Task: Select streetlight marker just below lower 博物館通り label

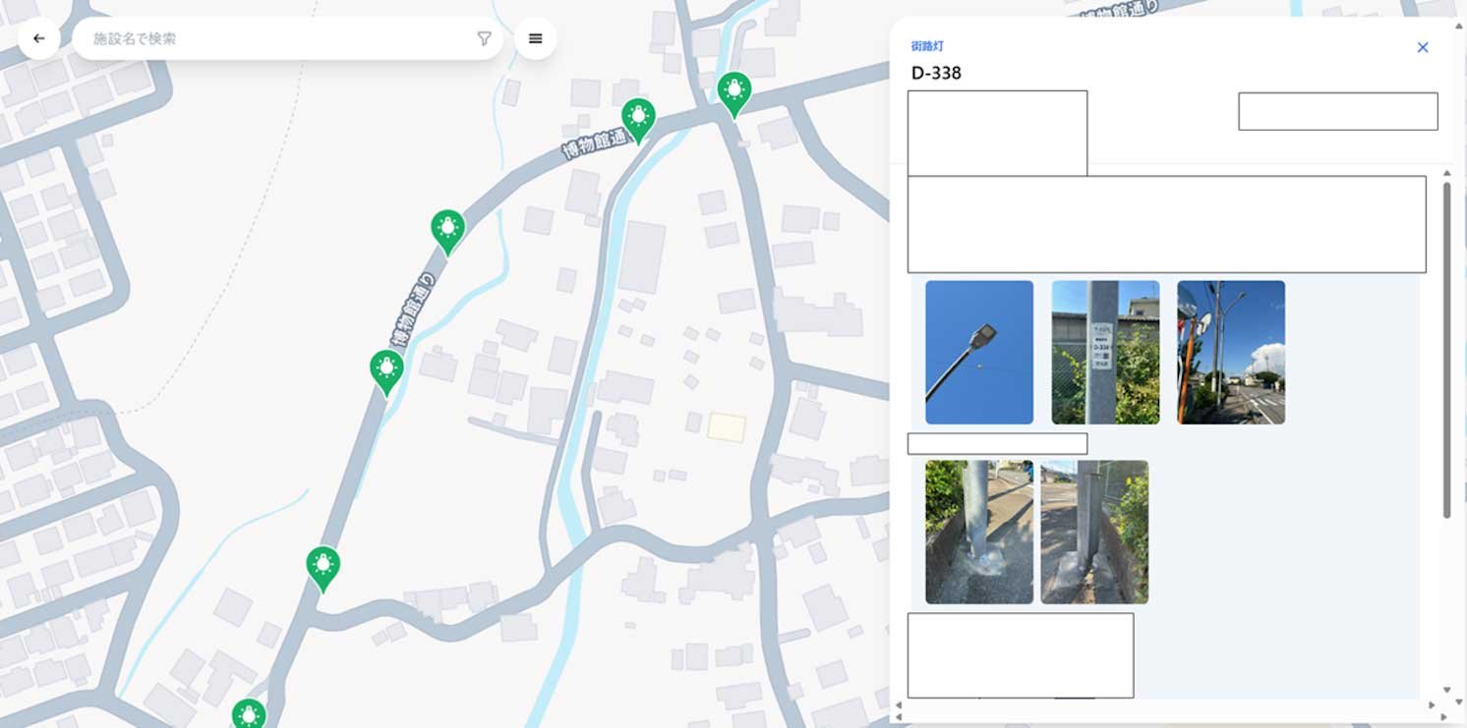Action: tap(386, 373)
